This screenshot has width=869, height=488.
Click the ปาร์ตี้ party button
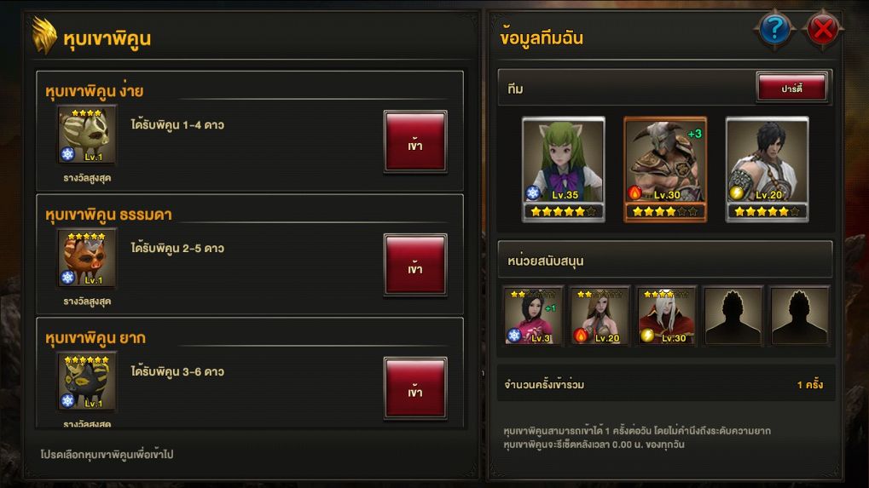[x=792, y=88]
